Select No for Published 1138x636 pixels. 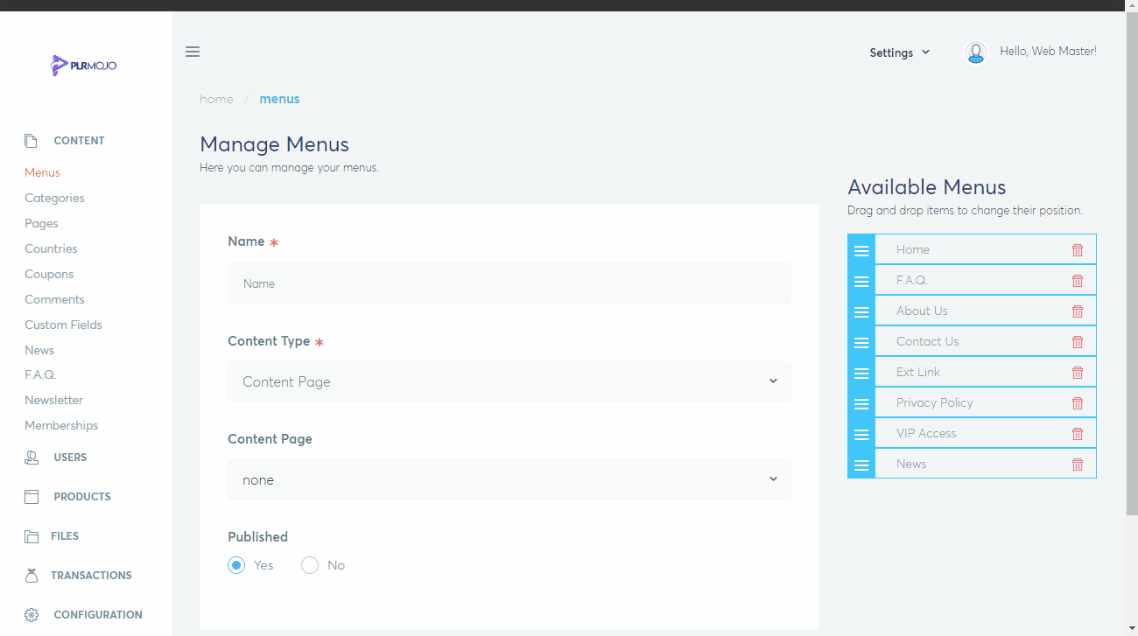pyautogui.click(x=310, y=565)
